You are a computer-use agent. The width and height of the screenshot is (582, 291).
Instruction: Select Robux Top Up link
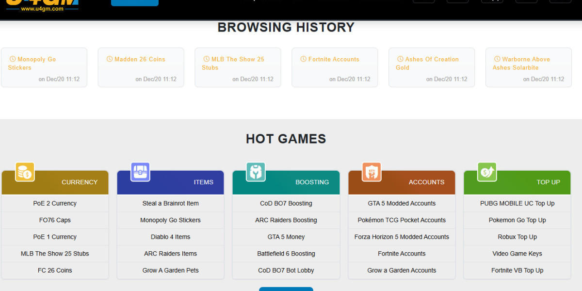(517, 237)
